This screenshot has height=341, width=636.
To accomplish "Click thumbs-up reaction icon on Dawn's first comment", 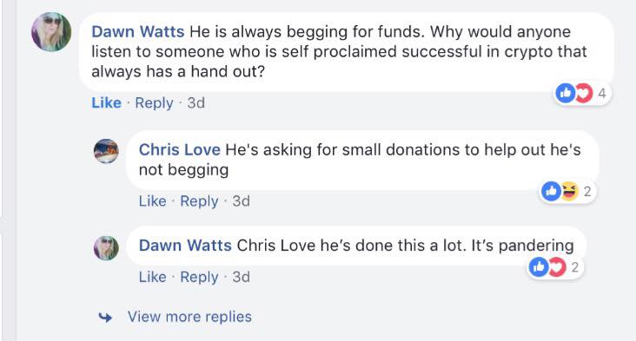I will point(566,93).
